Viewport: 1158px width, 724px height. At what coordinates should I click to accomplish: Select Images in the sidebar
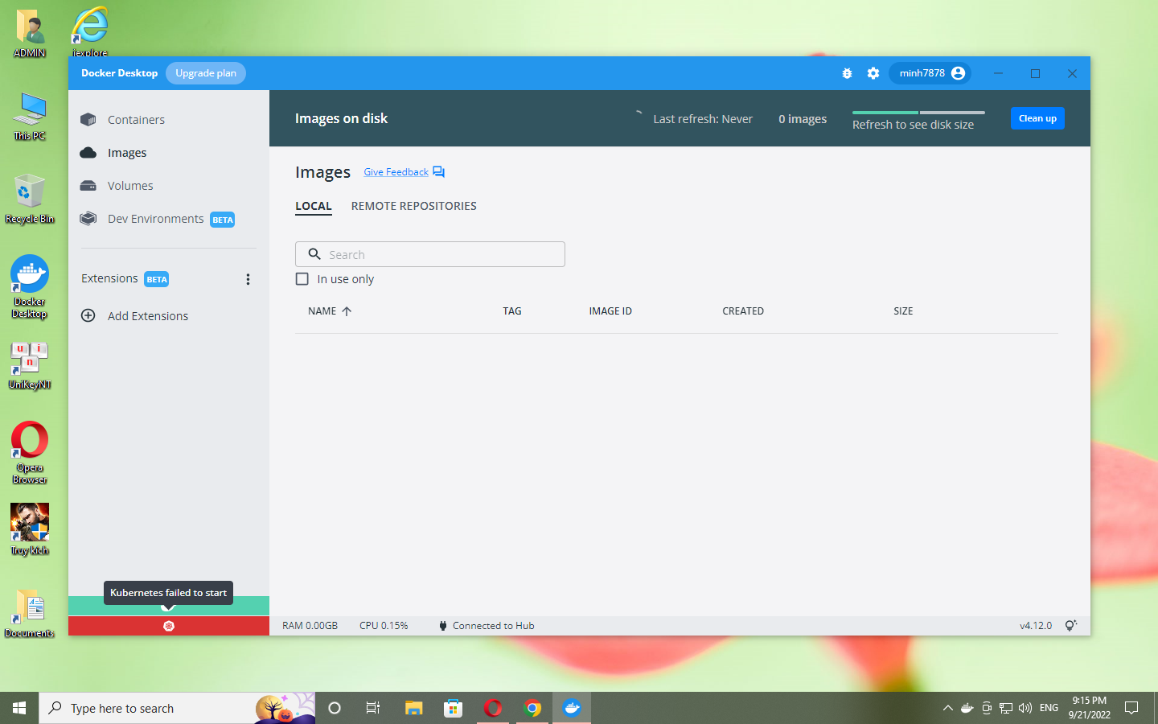(x=127, y=153)
